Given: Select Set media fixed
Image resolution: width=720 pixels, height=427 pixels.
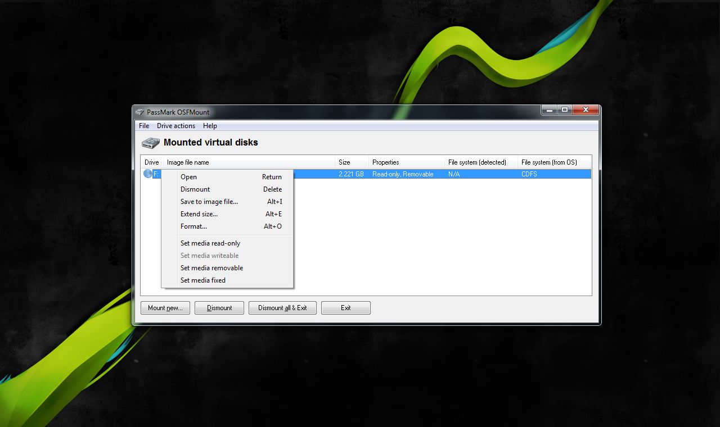Looking at the screenshot, I should (227, 280).
